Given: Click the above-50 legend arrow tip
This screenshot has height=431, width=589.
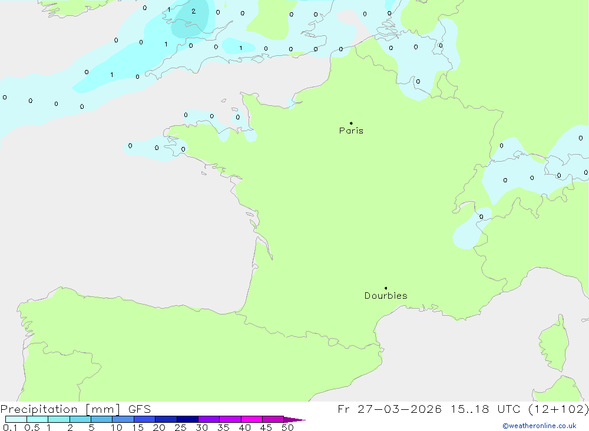Looking at the screenshot, I should pos(295,420).
